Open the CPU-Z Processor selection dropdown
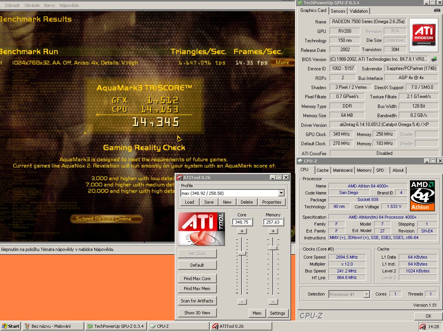 (x=366, y=294)
